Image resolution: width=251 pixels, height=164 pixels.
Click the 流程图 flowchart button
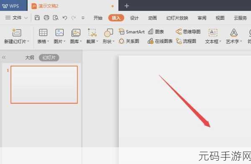(x=186, y=41)
